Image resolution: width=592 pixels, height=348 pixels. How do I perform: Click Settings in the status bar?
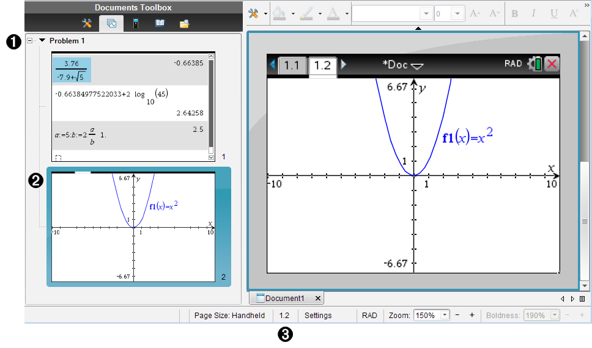tap(318, 316)
